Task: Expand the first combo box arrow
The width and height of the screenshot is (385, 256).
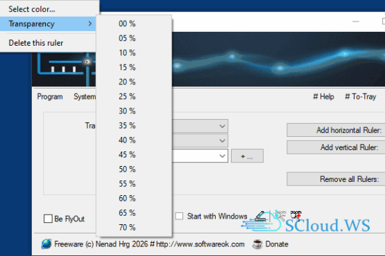Action: [222, 126]
